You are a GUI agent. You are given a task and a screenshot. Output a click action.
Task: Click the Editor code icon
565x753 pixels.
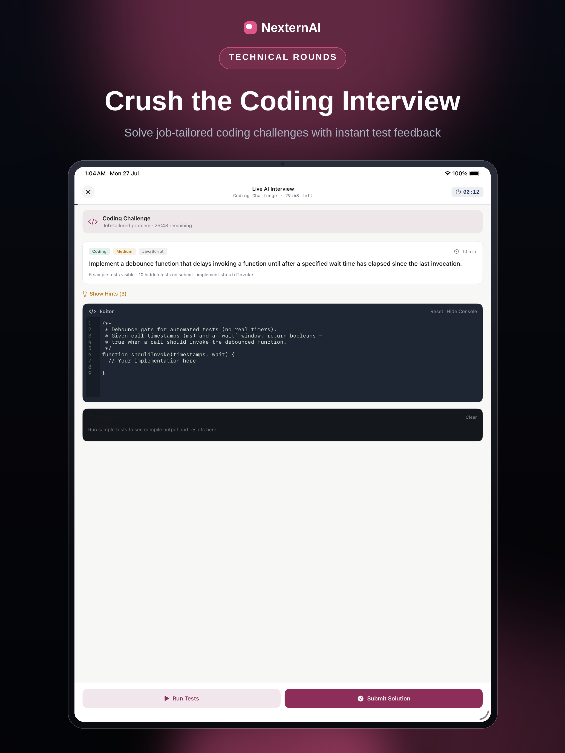[92, 311]
